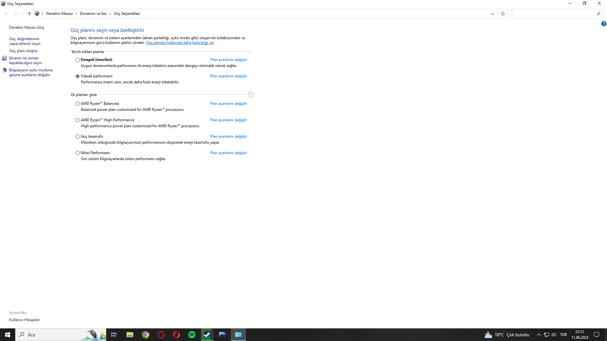Screen dimensions: 607x341
Task: Choose the Nihai Performans plan
Action: click(x=77, y=153)
